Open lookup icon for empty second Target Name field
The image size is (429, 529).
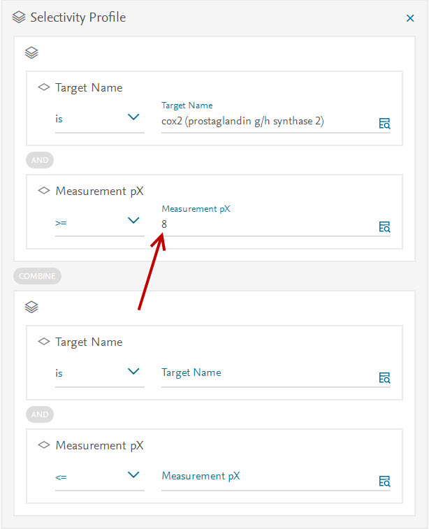384,377
